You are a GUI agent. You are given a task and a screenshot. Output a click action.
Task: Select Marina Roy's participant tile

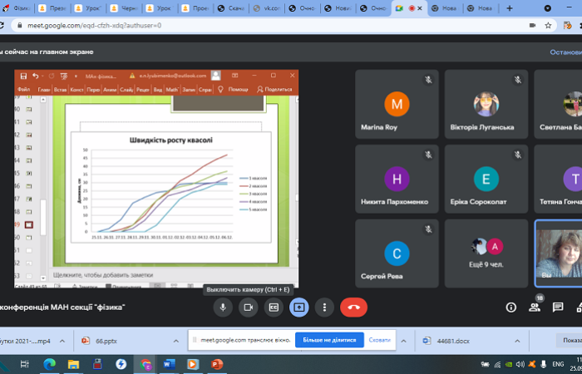[397, 104]
